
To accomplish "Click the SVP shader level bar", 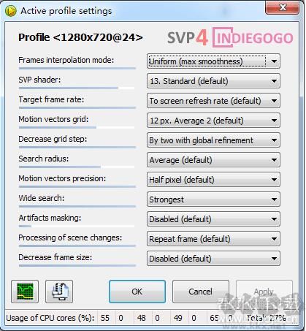I will tap(77, 88).
